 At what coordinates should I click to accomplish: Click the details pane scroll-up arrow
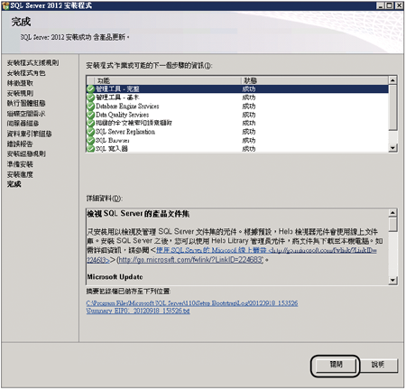(x=392, y=213)
